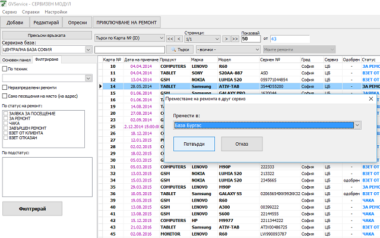Click 'Прекъсни връзката' button
Viewport: 380px width, 238px height.
[x=47, y=35]
